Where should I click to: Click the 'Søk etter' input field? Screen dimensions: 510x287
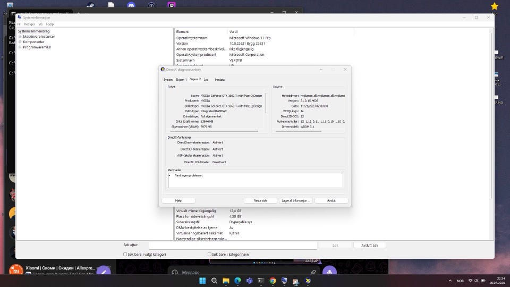(233, 246)
